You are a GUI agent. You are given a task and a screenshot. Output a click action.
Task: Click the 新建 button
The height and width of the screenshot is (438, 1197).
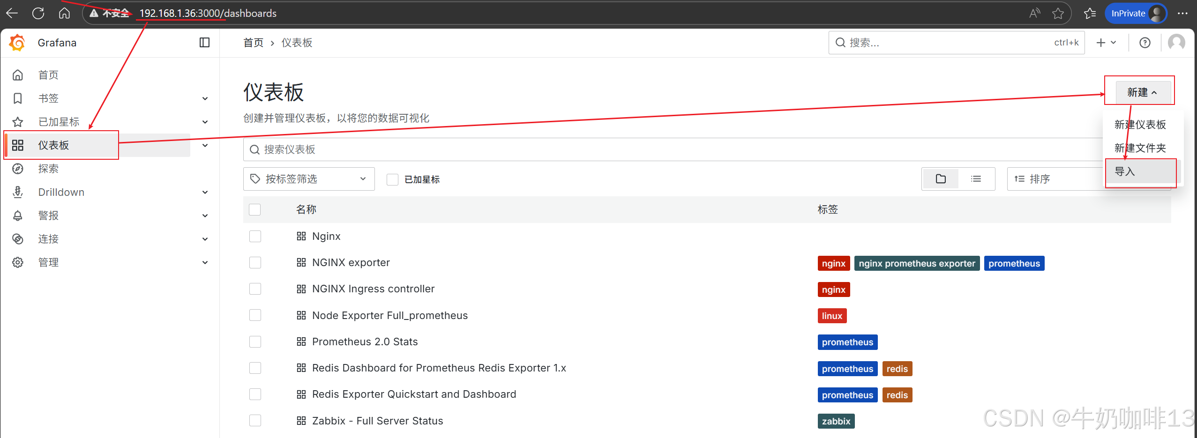(x=1143, y=92)
